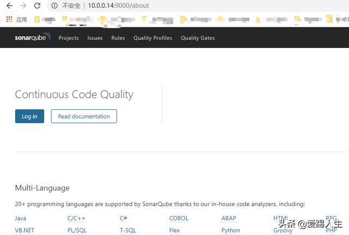This screenshot has width=349, height=235.
Task: Open the Flex language link
Action: (x=174, y=231)
